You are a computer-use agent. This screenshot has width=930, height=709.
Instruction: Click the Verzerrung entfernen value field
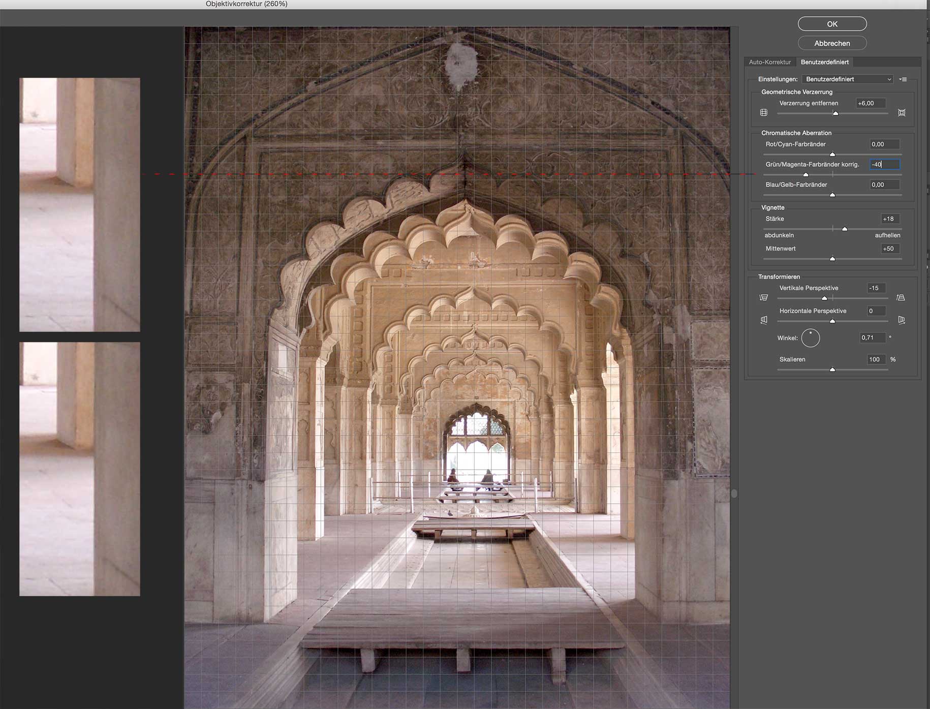[871, 103]
